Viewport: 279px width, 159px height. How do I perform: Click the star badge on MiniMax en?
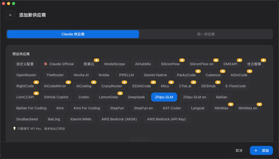point(259,104)
